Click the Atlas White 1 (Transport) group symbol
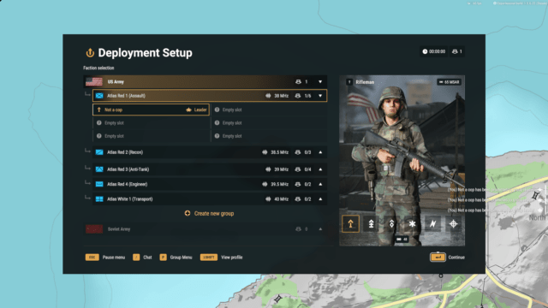 coord(99,199)
